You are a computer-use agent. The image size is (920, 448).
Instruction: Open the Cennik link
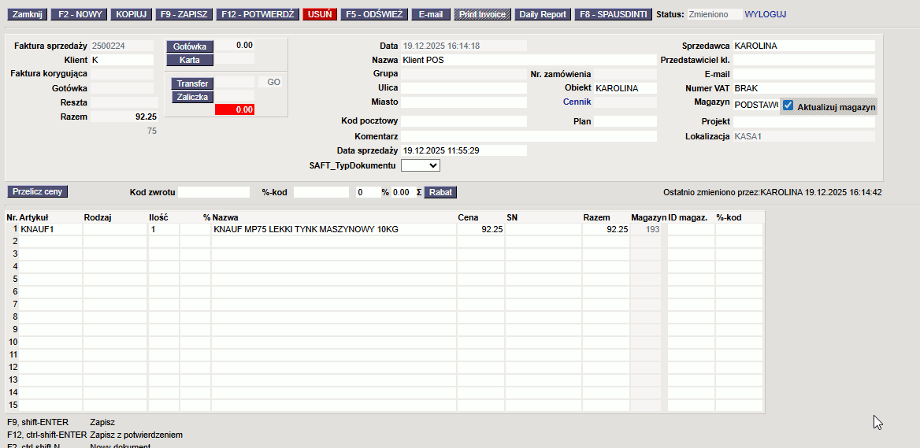coord(577,102)
